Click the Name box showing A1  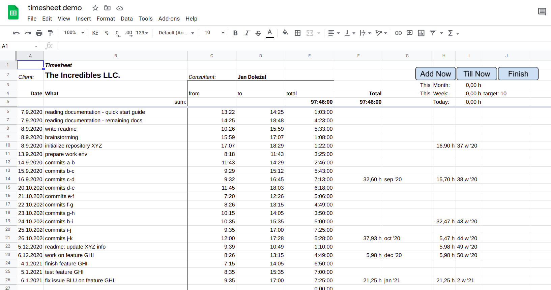point(20,46)
